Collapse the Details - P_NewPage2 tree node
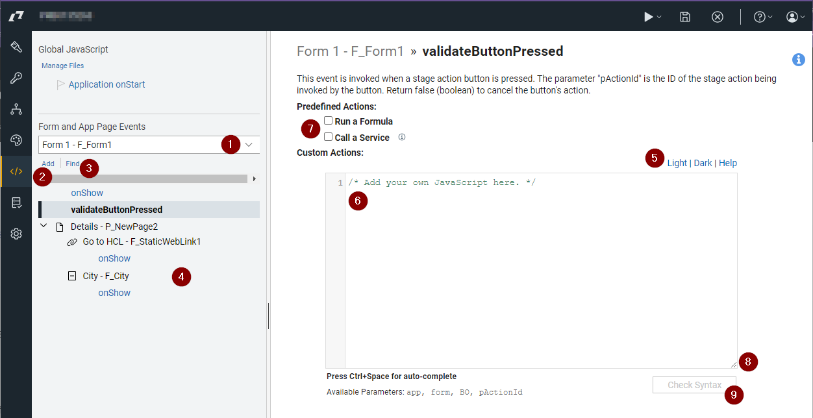Viewport: 813px width, 418px height. [x=44, y=227]
